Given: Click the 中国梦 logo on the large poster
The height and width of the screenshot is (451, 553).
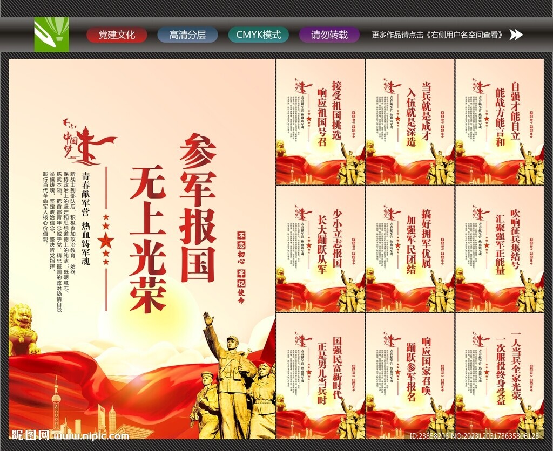Looking at the screenshot, I should (90, 142).
